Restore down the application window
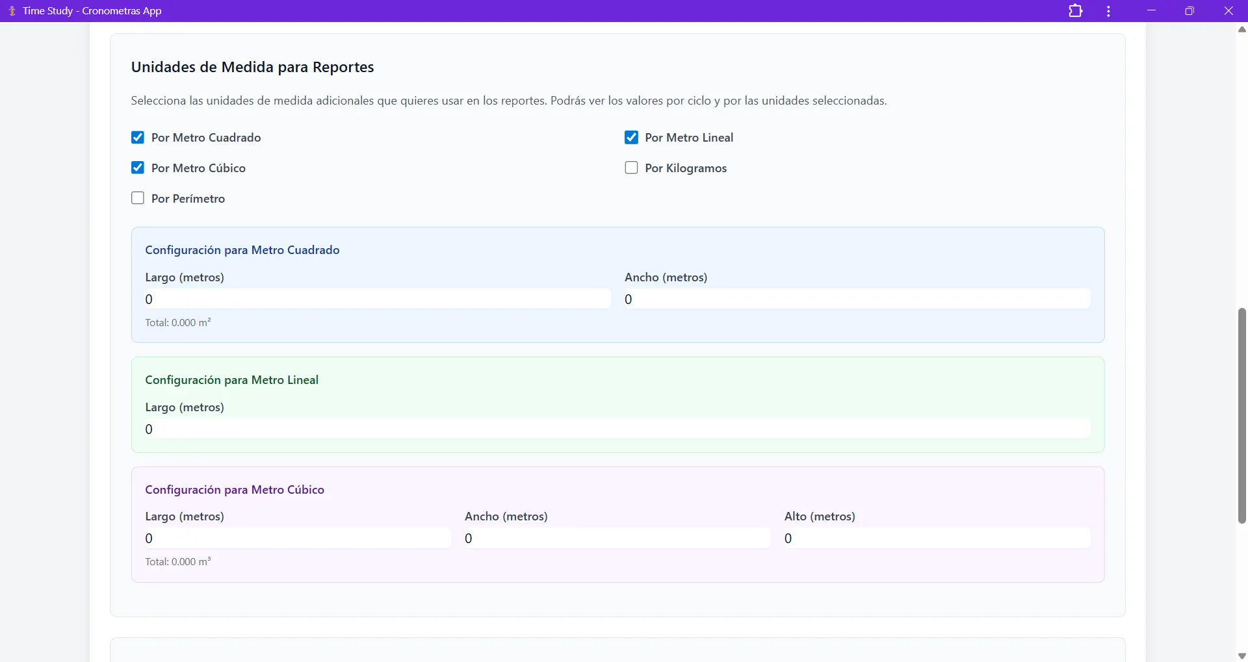The height and width of the screenshot is (662, 1248). [1189, 11]
